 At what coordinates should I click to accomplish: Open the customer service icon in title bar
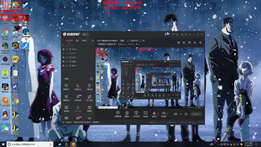point(177,34)
